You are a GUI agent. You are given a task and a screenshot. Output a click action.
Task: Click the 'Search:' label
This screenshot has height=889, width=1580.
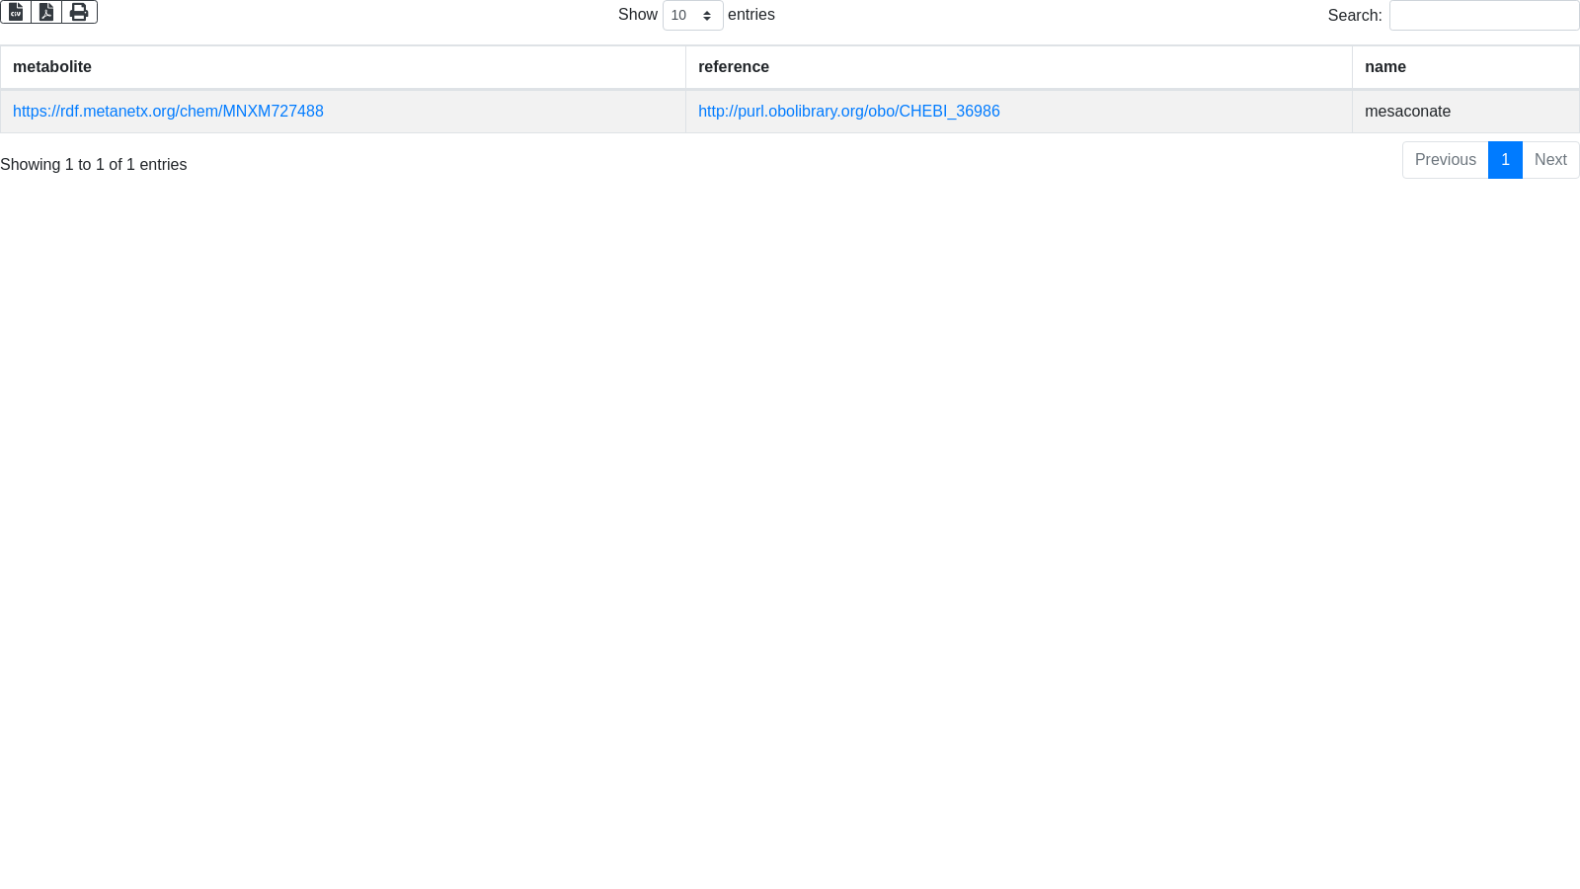pos(1354,16)
